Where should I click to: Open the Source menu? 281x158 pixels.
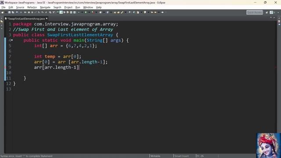pyautogui.click(x=20, y=7)
